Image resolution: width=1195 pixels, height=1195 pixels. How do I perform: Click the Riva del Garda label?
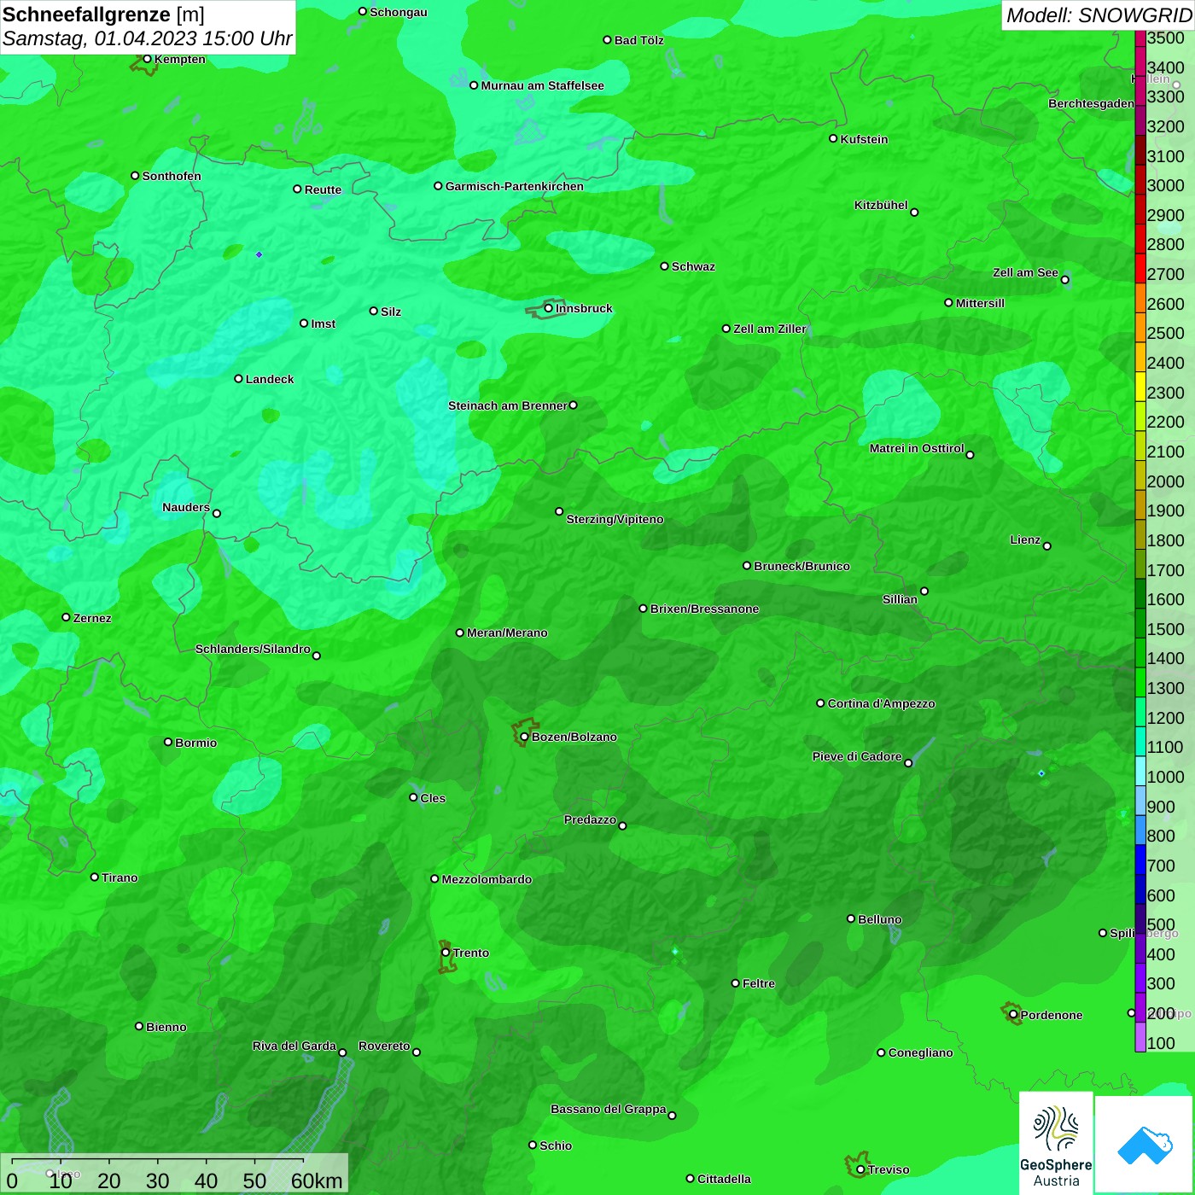coord(294,1046)
